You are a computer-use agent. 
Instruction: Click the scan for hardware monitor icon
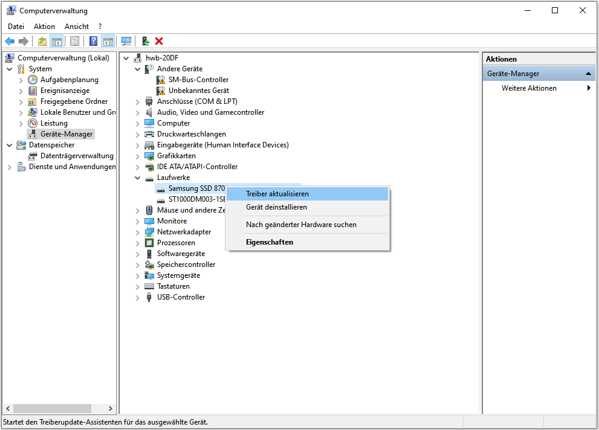pyautogui.click(x=126, y=41)
